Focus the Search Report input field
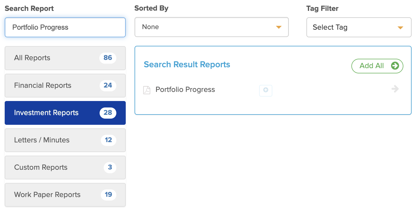Image resolution: width=416 pixels, height=212 pixels. pos(65,27)
